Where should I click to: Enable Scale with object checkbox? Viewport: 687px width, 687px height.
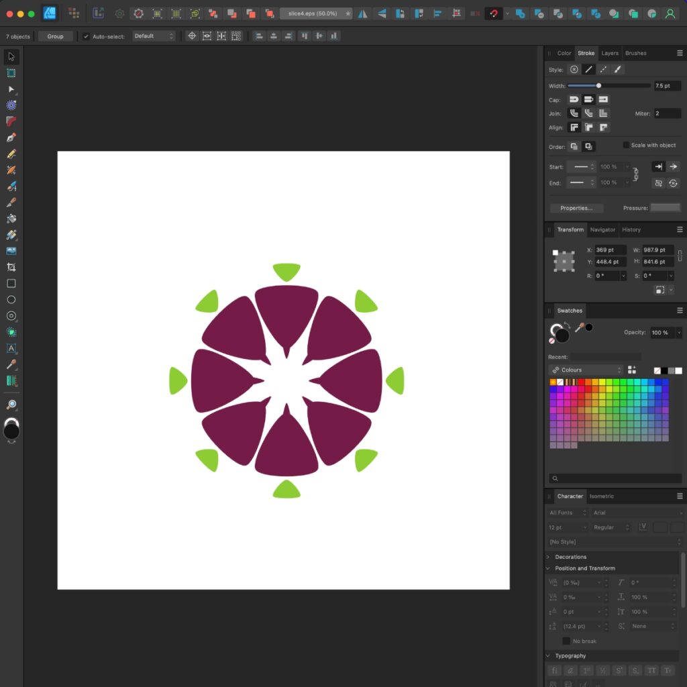point(626,145)
